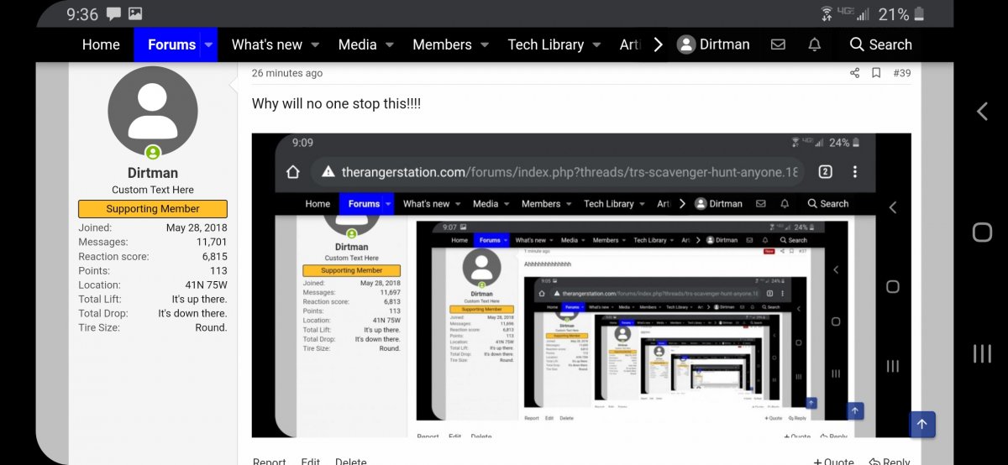Open the attached screenshot image in post

(581, 285)
